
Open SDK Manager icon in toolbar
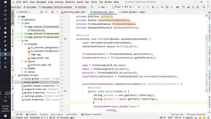198,7
